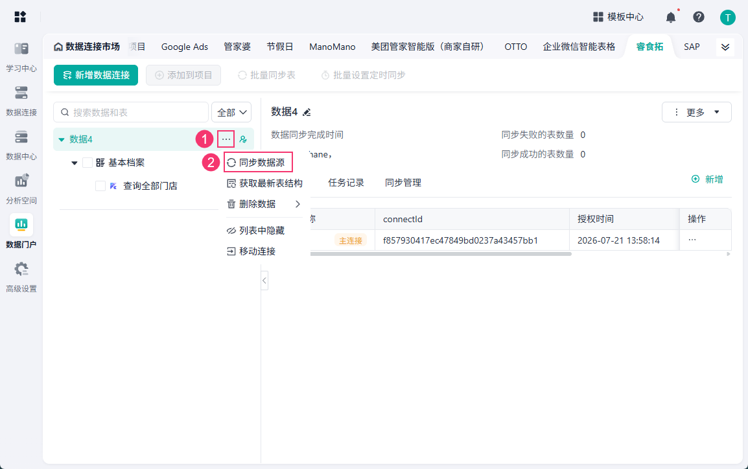Open the 更多 dropdown
The height and width of the screenshot is (469, 748).
697,112
